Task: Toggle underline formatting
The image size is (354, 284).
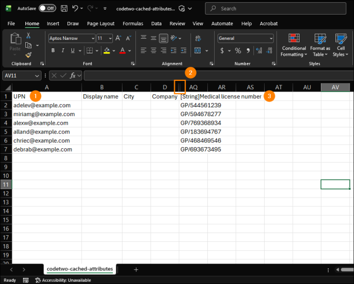Action: (72, 51)
